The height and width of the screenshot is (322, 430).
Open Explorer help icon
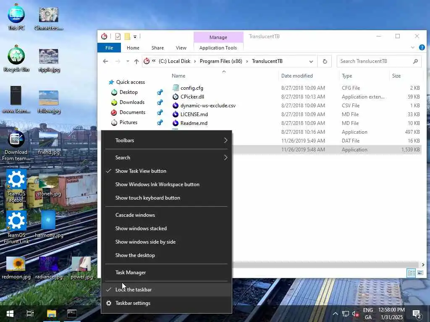pyautogui.click(x=422, y=48)
